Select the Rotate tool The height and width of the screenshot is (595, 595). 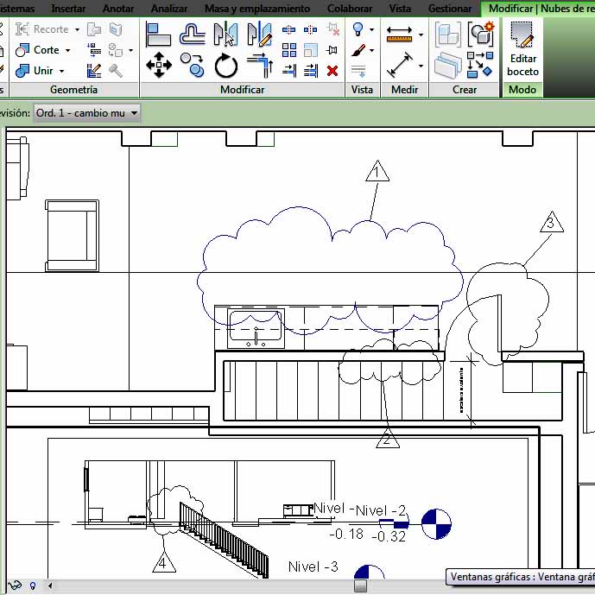point(225,65)
